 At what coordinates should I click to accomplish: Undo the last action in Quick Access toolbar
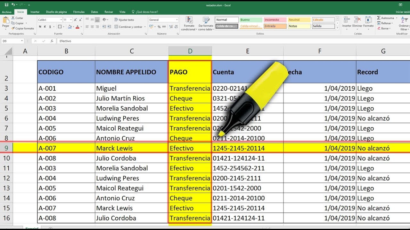(x=13, y=5)
